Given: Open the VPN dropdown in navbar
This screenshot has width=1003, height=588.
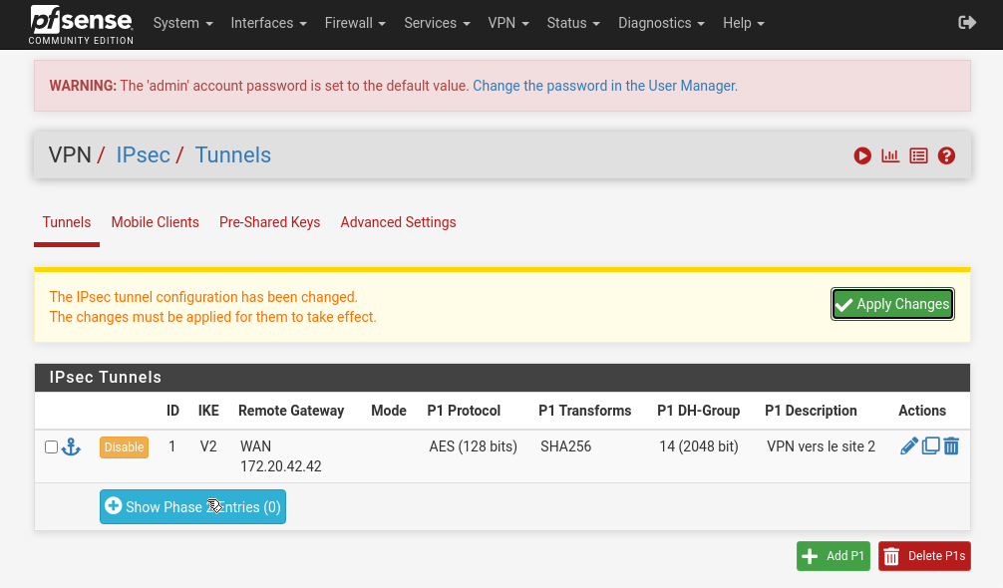Looking at the screenshot, I should (508, 23).
